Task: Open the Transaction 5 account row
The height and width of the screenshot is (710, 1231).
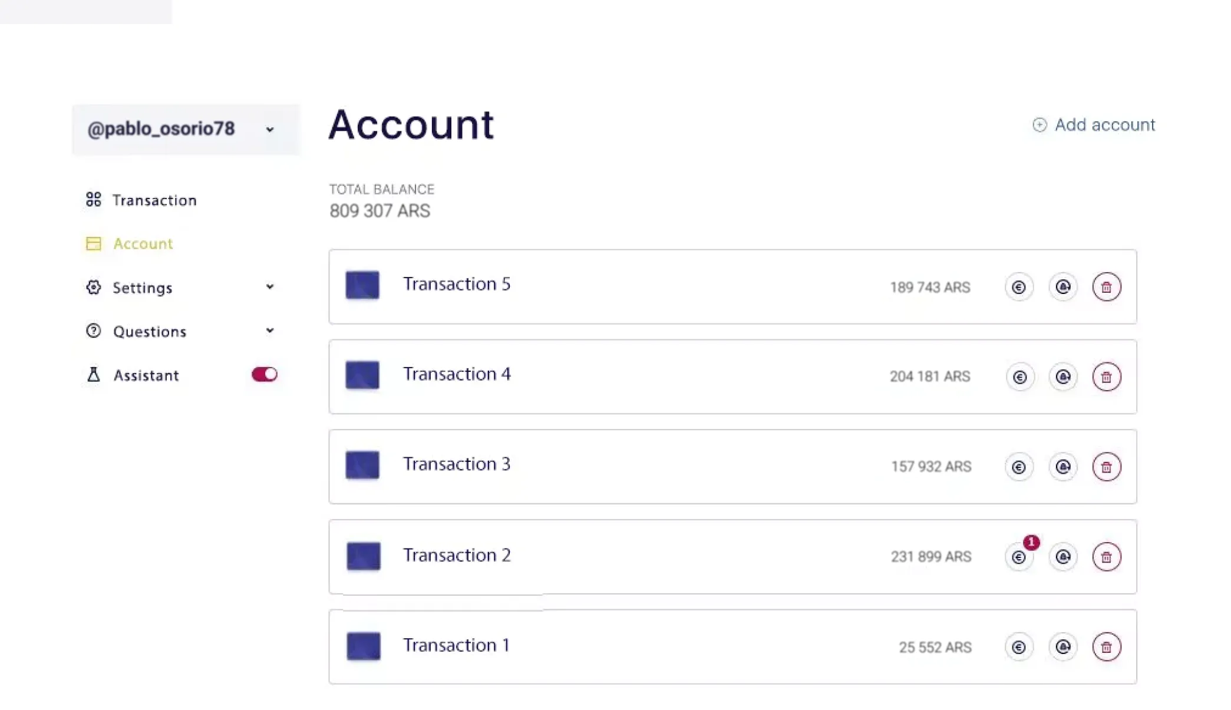Action: coord(732,287)
